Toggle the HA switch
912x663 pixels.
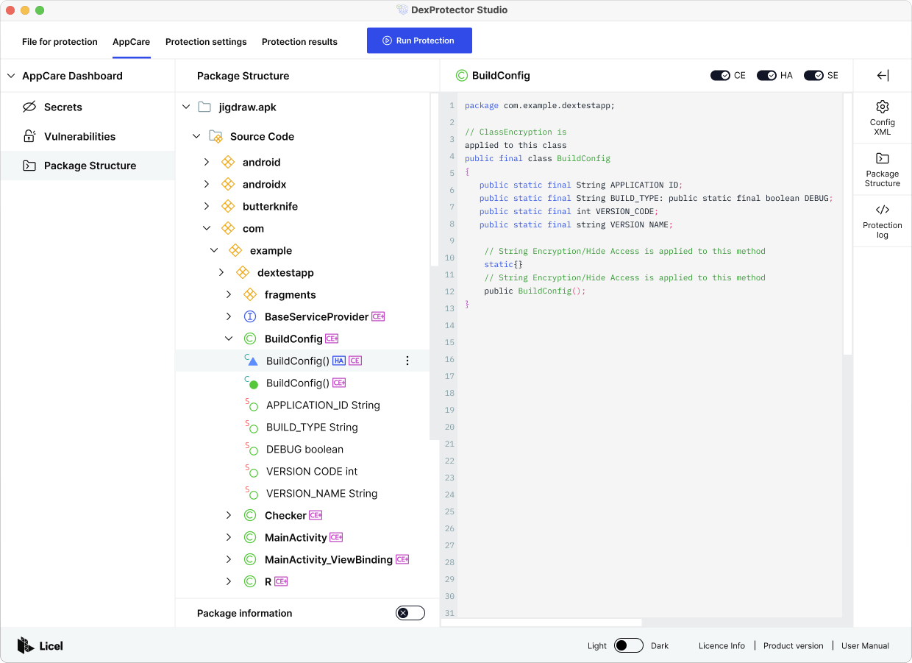(767, 76)
